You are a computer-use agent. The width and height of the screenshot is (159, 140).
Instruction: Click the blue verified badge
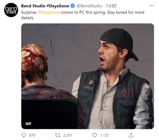pyautogui.click(x=73, y=6)
